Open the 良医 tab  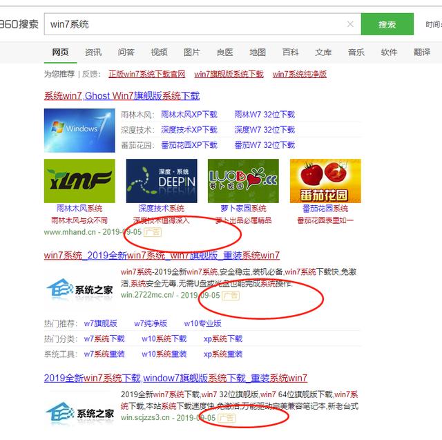point(224,52)
